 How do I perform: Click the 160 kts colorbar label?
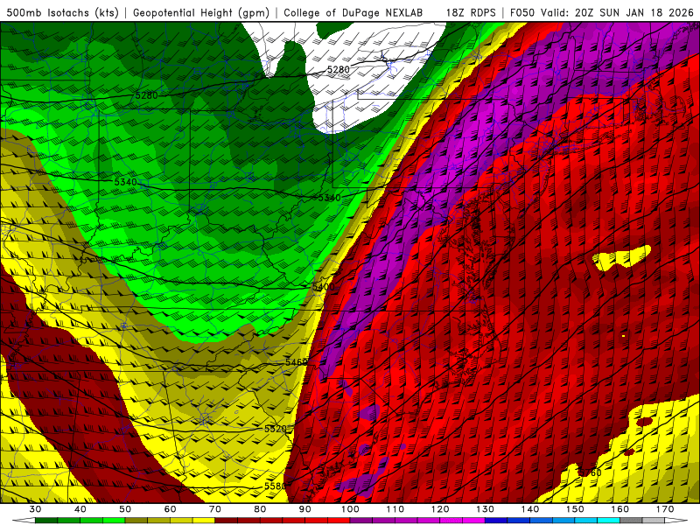click(x=620, y=509)
